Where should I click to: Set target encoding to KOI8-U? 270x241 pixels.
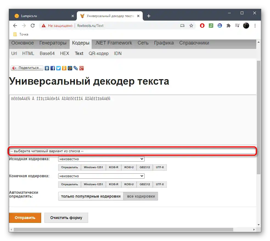pos(129,184)
